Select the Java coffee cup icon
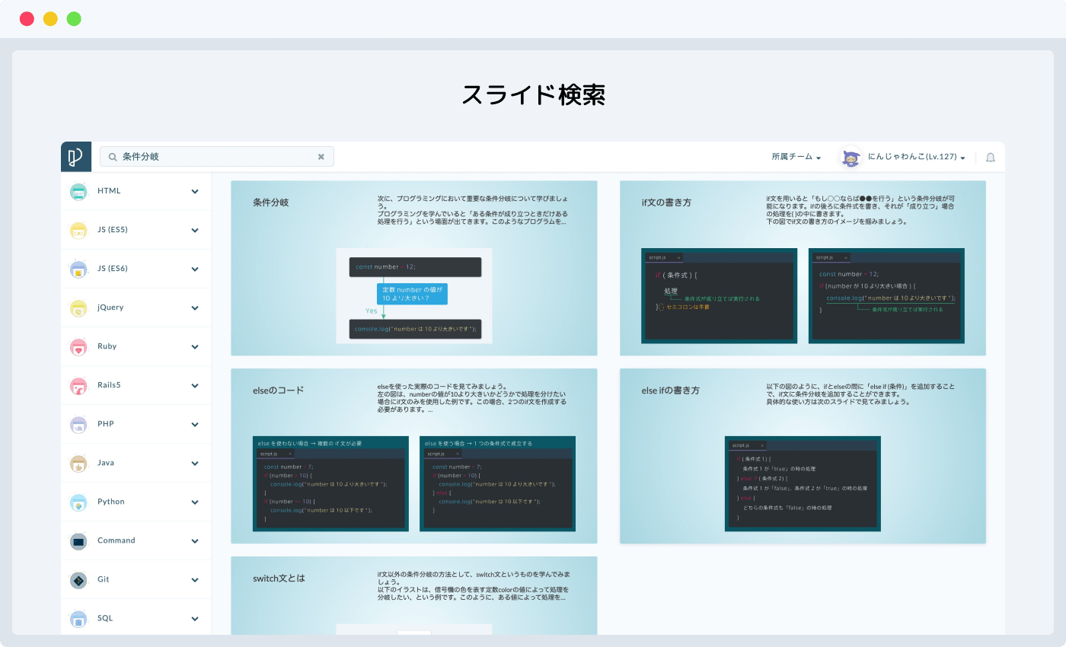Viewport: 1066px width, 647px height. [x=78, y=463]
